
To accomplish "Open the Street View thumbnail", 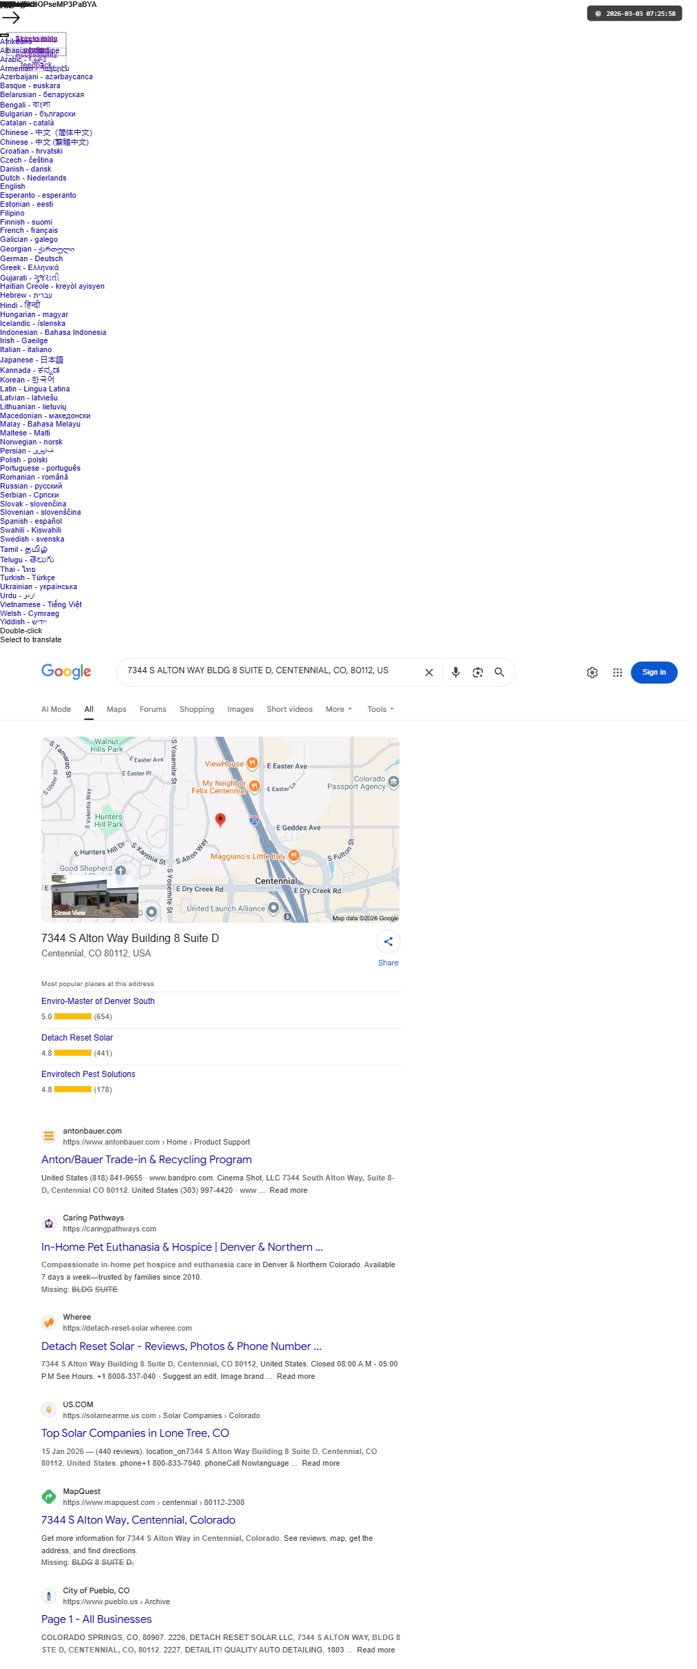I will point(95,898).
